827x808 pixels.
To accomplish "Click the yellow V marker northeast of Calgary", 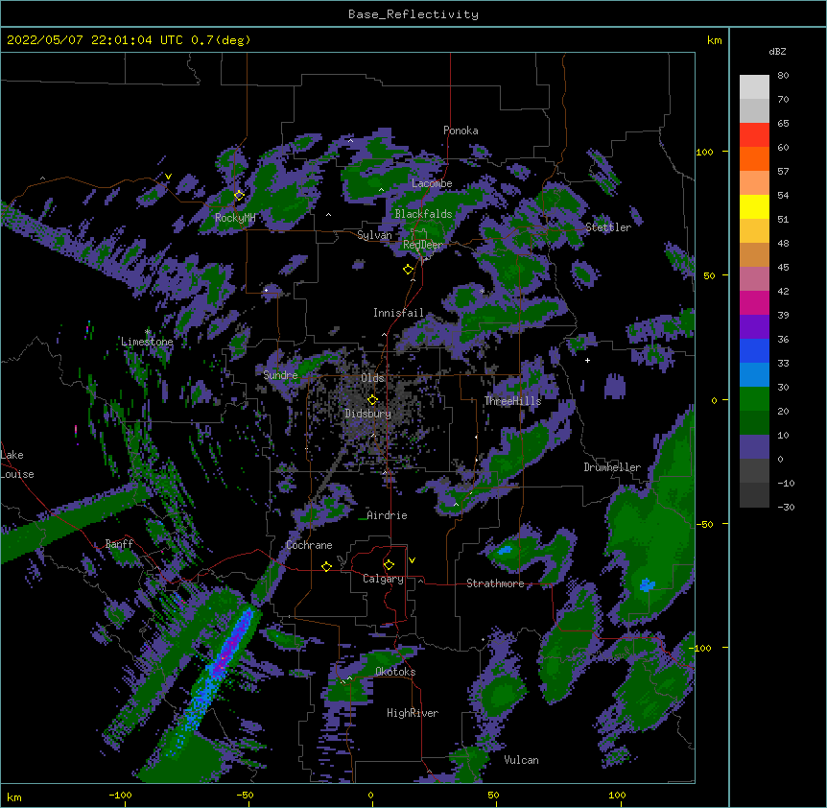I will pyautogui.click(x=412, y=560).
